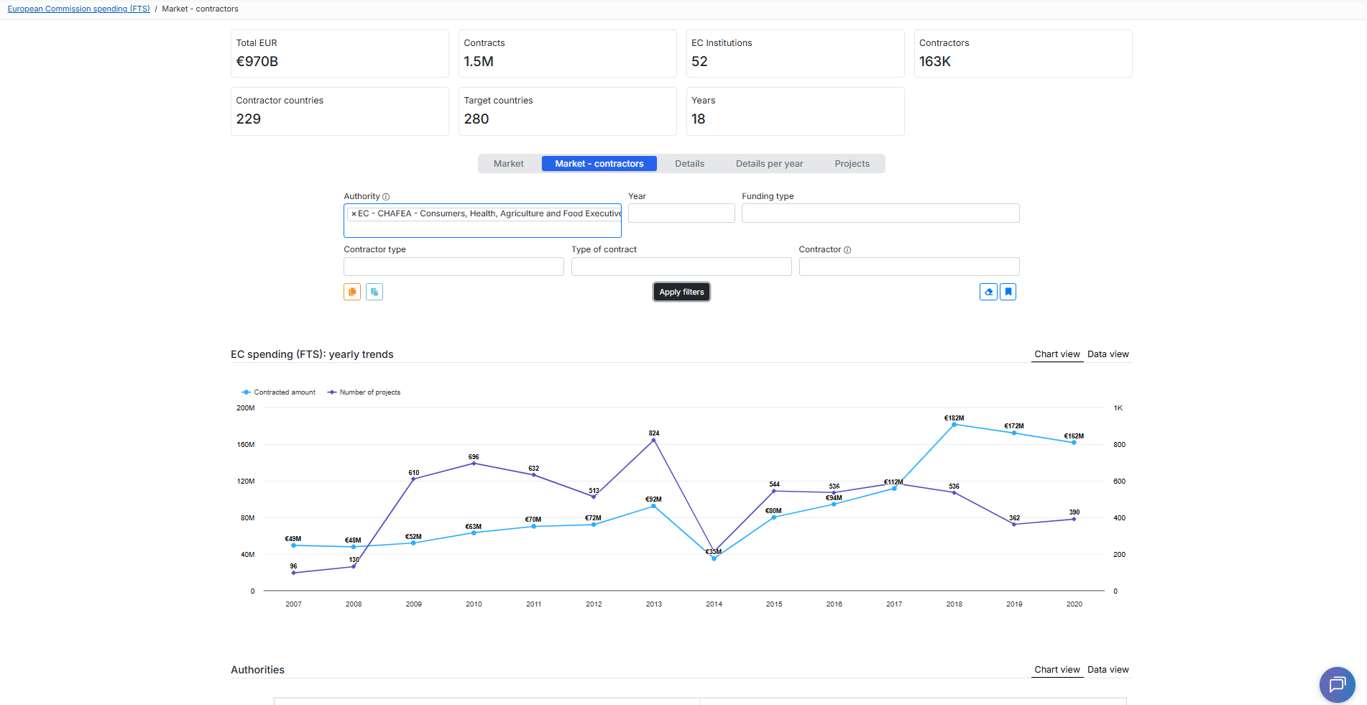Click the €35M data point for 2014
Image resolution: width=1367 pixels, height=705 pixels.
[x=714, y=558]
